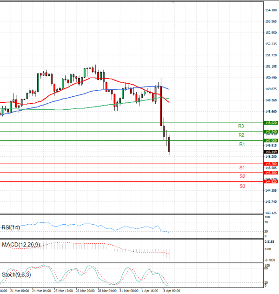Select the 145.780 support price tag
The image size is (279, 294).
click(x=271, y=164)
